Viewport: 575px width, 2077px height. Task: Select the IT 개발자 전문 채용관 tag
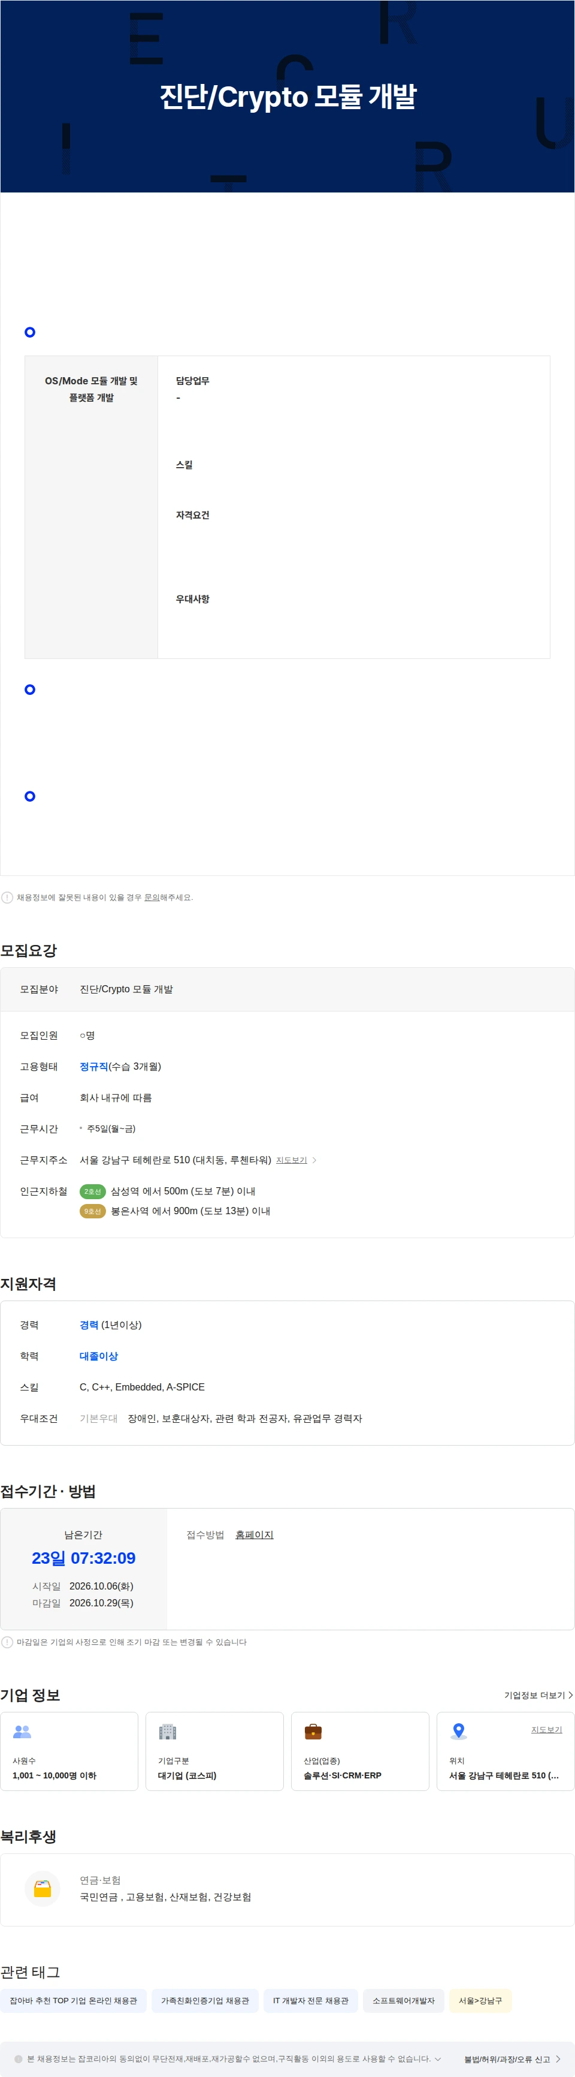click(x=311, y=2000)
